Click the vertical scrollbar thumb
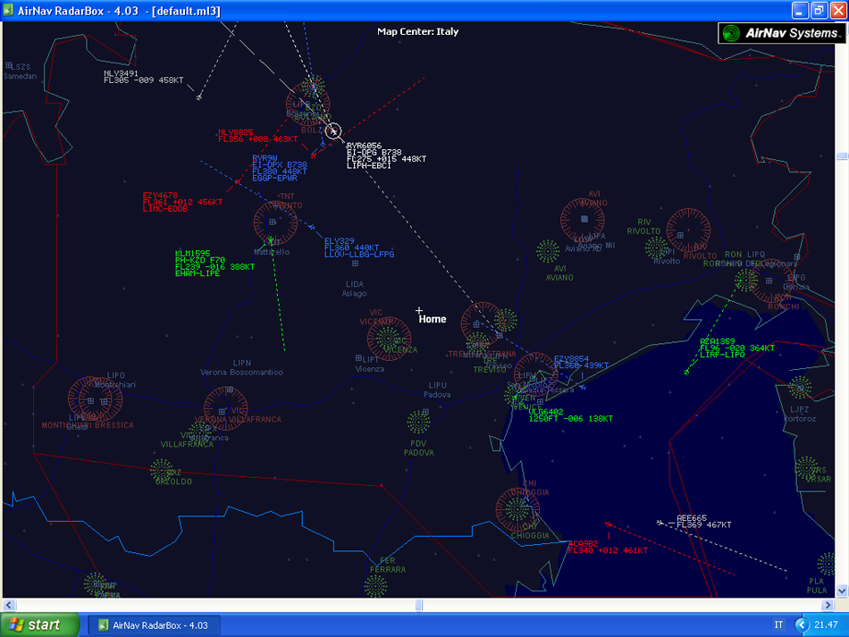 pyautogui.click(x=842, y=155)
